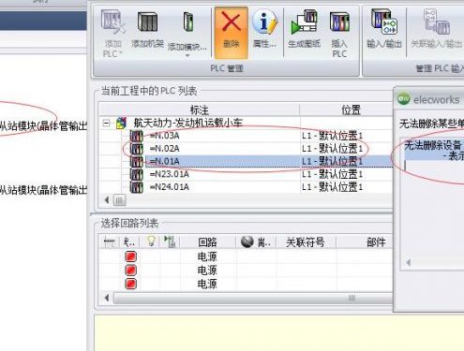
Task: Click the red 删除 (delete) button
Action: pos(232,33)
